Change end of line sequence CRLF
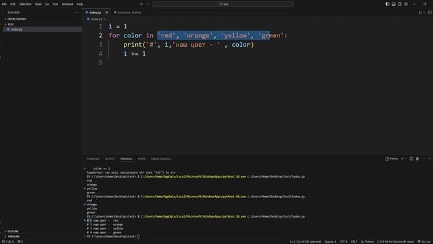This screenshot has height=244, width=433. tap(354, 242)
